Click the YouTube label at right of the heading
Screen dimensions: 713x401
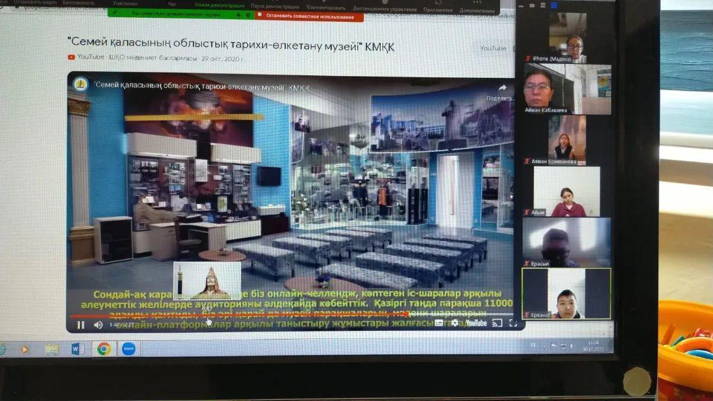493,48
